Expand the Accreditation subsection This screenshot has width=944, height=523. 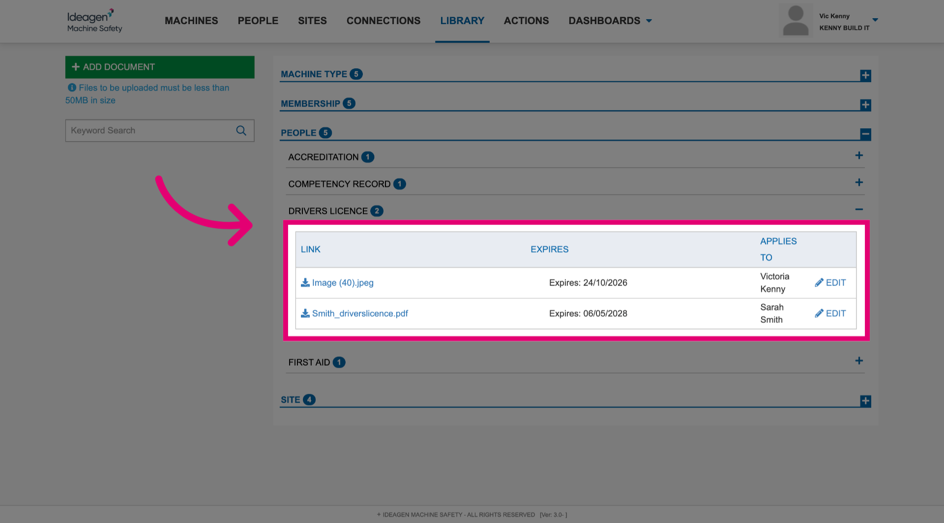pyautogui.click(x=859, y=155)
